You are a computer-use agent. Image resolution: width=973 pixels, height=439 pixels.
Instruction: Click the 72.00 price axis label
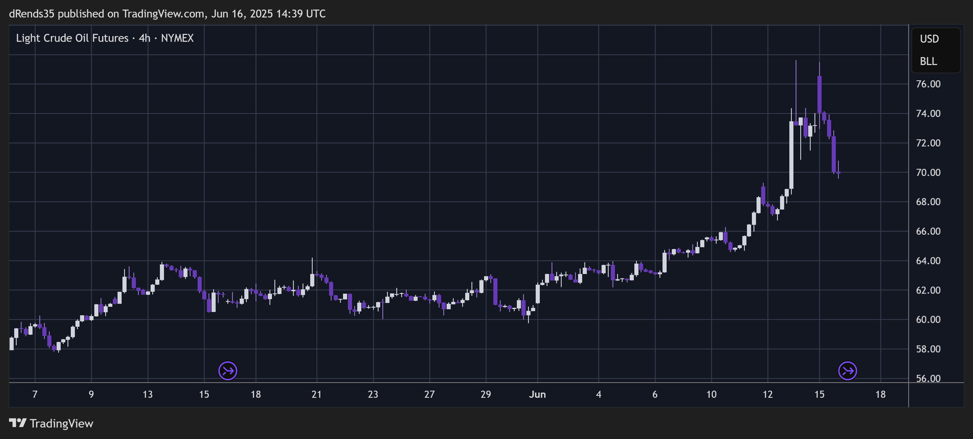point(928,143)
